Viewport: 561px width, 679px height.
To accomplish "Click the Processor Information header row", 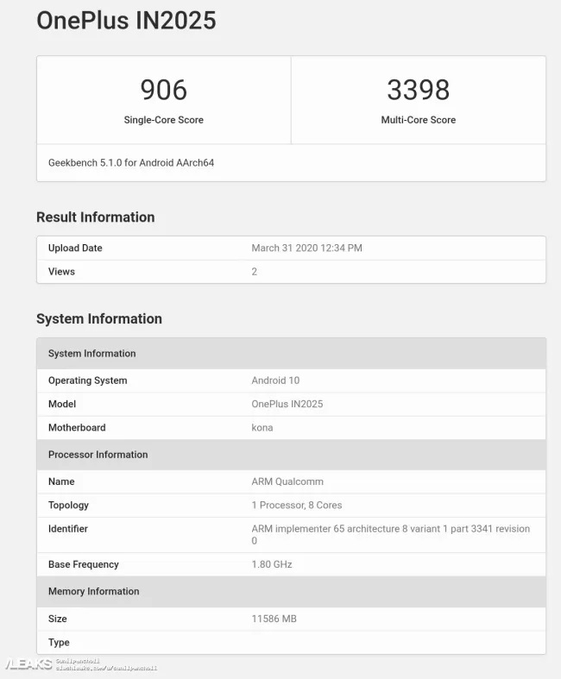I will 291,455.
